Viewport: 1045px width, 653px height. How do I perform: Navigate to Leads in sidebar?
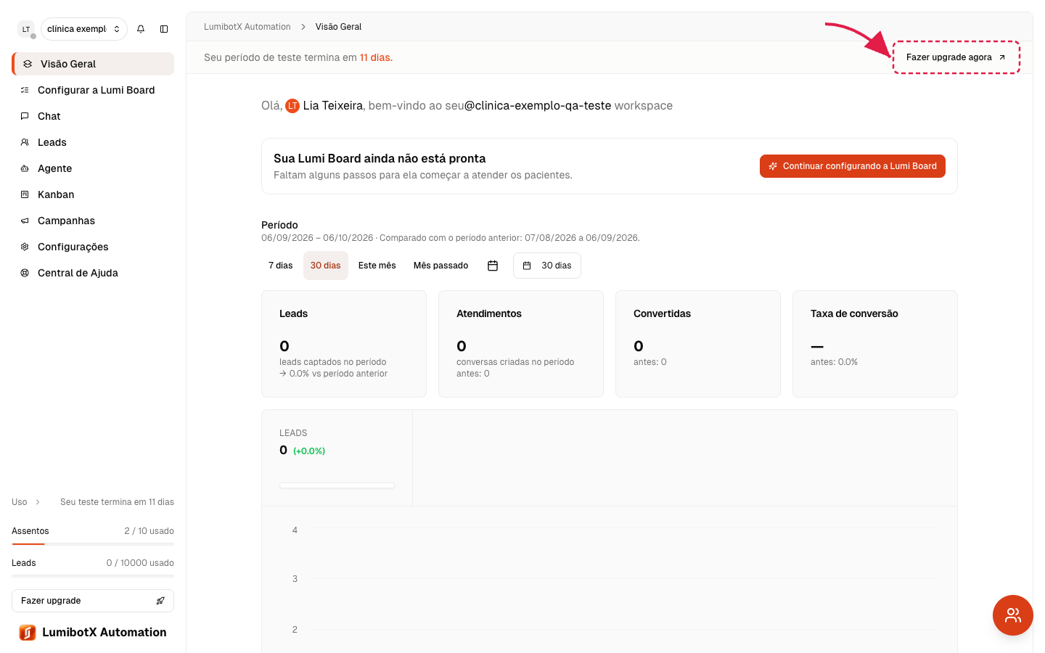(93, 142)
